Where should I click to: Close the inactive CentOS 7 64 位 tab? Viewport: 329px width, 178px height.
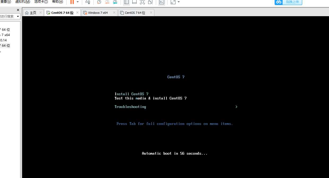pyautogui.click(x=151, y=12)
